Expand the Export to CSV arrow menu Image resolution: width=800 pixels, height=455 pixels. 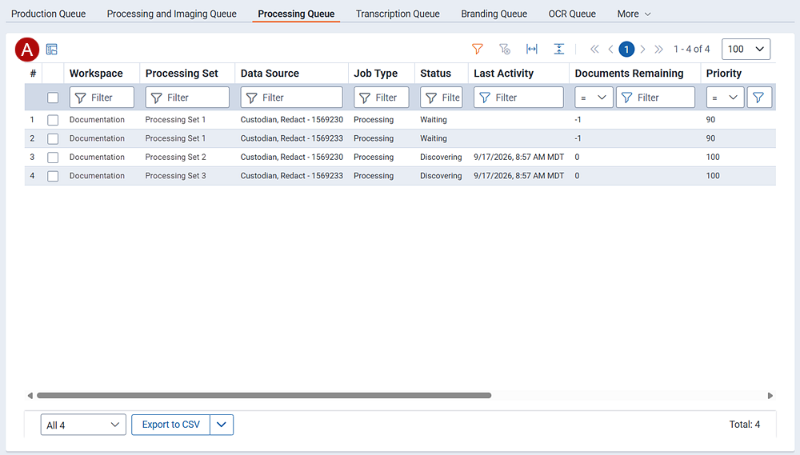(222, 425)
